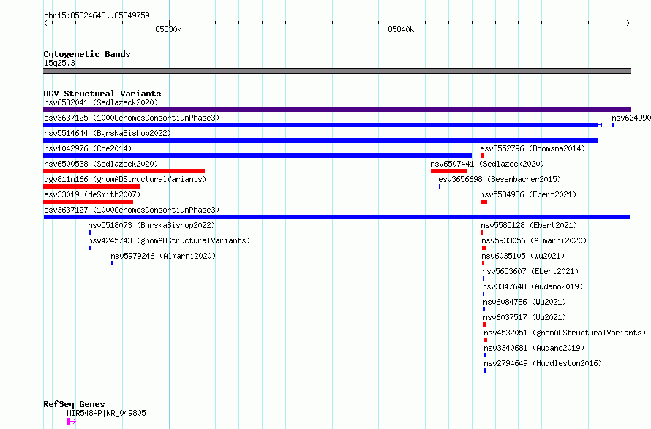651x429 pixels.
Task: Open nsv6084786 (Wu2021) label
Action: tap(524, 302)
